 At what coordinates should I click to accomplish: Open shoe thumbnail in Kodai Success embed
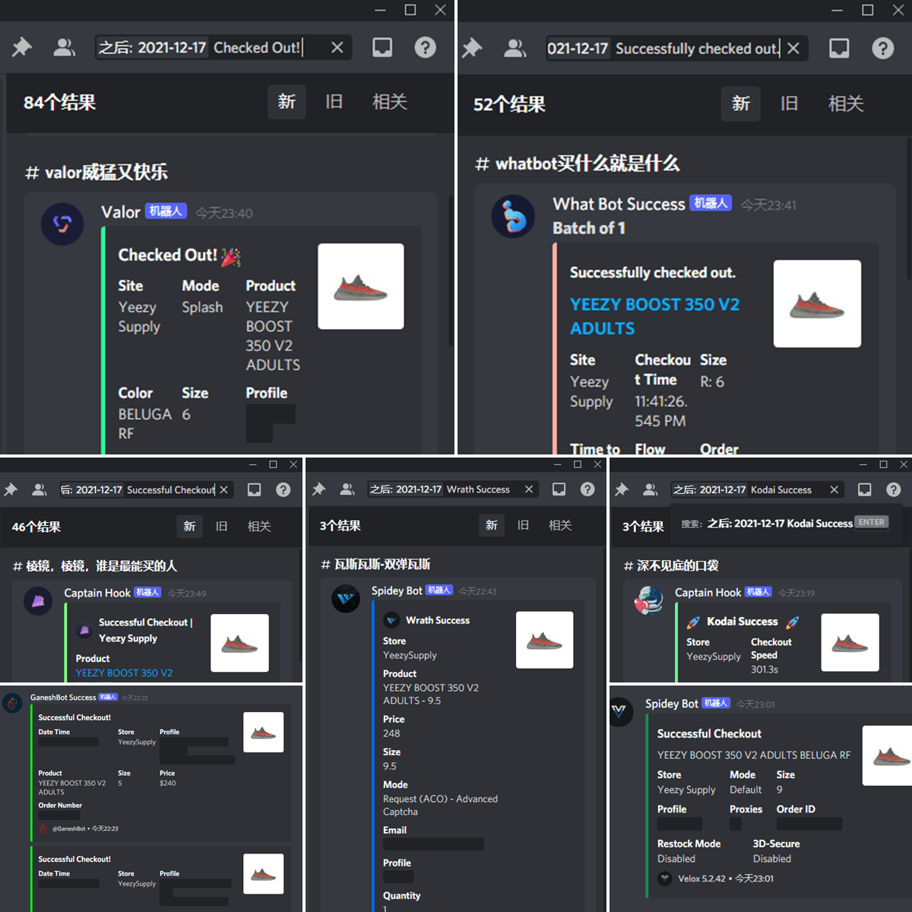850,642
